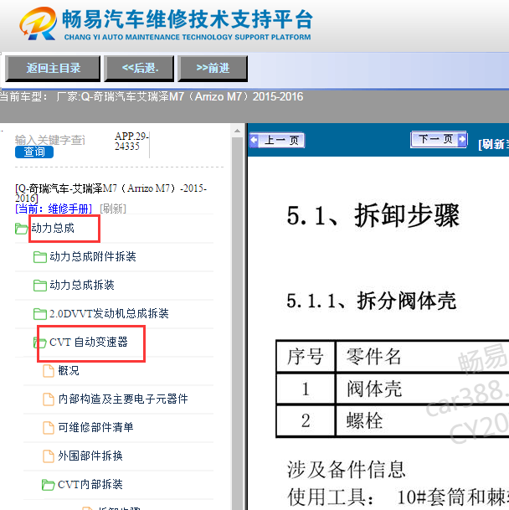The image size is (509, 510).
Task: Click the 零件名 table header cell
Action: (422, 357)
